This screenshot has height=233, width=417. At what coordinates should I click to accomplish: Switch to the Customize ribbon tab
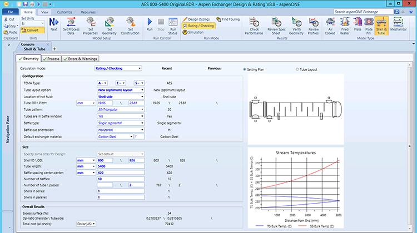coord(64,12)
